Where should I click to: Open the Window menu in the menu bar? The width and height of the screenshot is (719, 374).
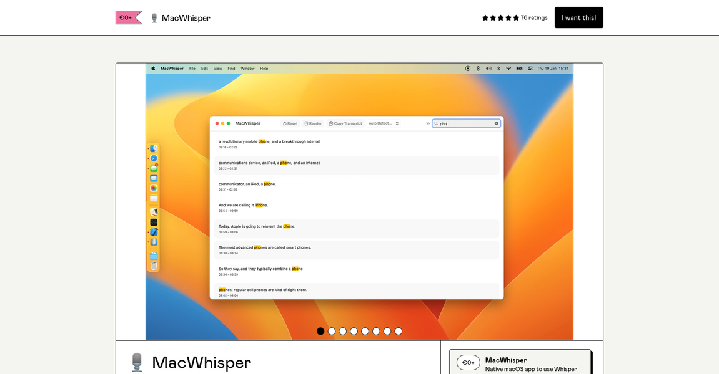coord(247,68)
